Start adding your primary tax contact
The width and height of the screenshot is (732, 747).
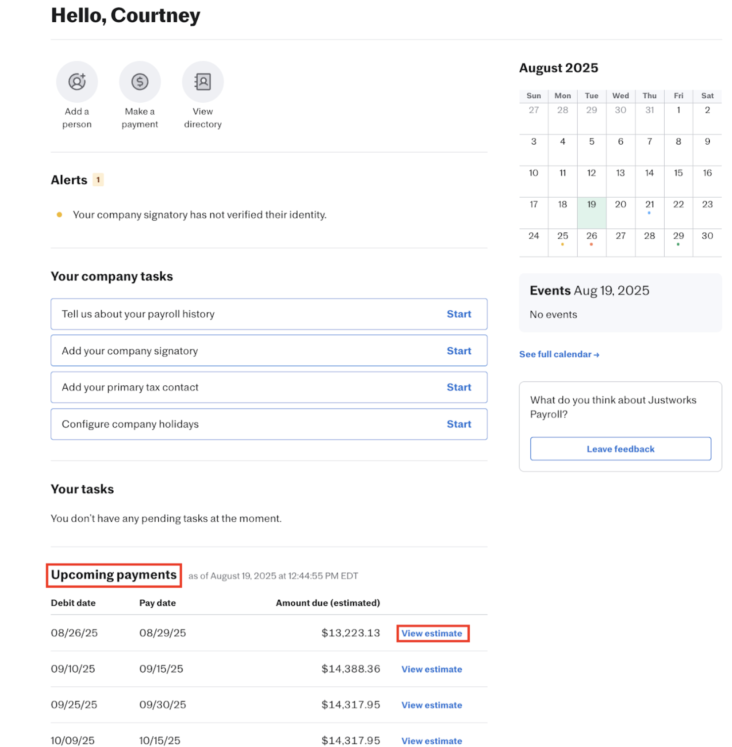458,387
